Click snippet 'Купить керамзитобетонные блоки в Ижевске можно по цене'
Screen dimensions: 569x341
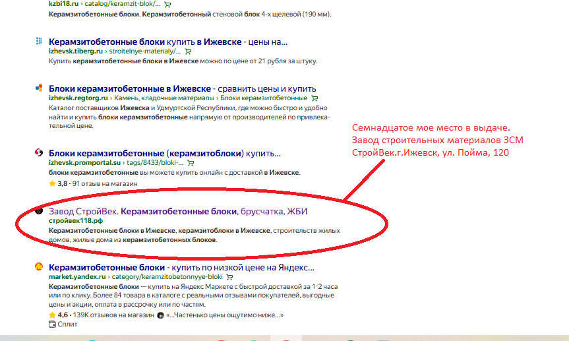pos(183,61)
